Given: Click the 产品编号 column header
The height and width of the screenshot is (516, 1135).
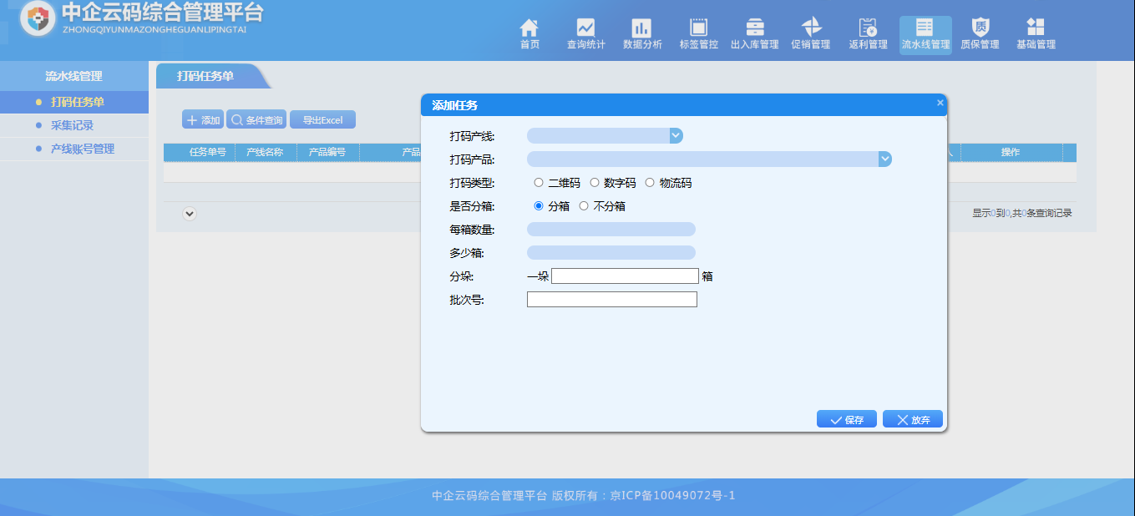Looking at the screenshot, I should click(327, 152).
